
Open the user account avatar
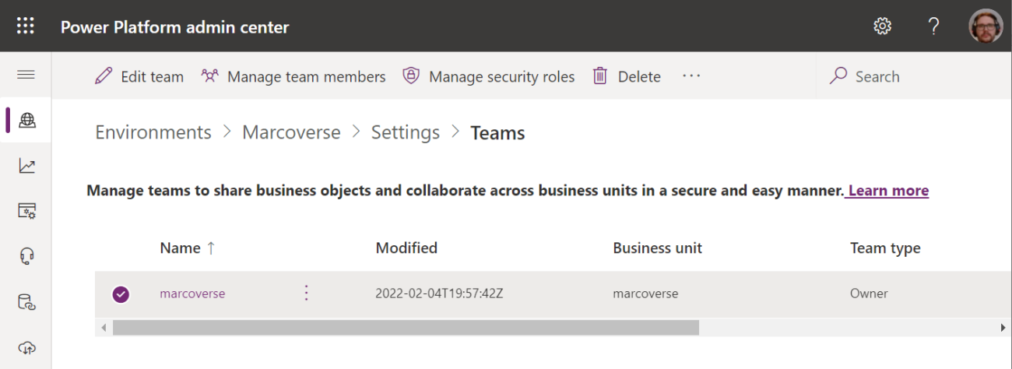click(x=986, y=26)
